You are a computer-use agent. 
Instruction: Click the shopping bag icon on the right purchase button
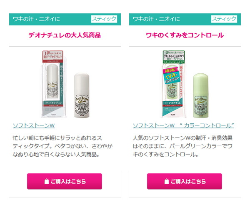166,181
